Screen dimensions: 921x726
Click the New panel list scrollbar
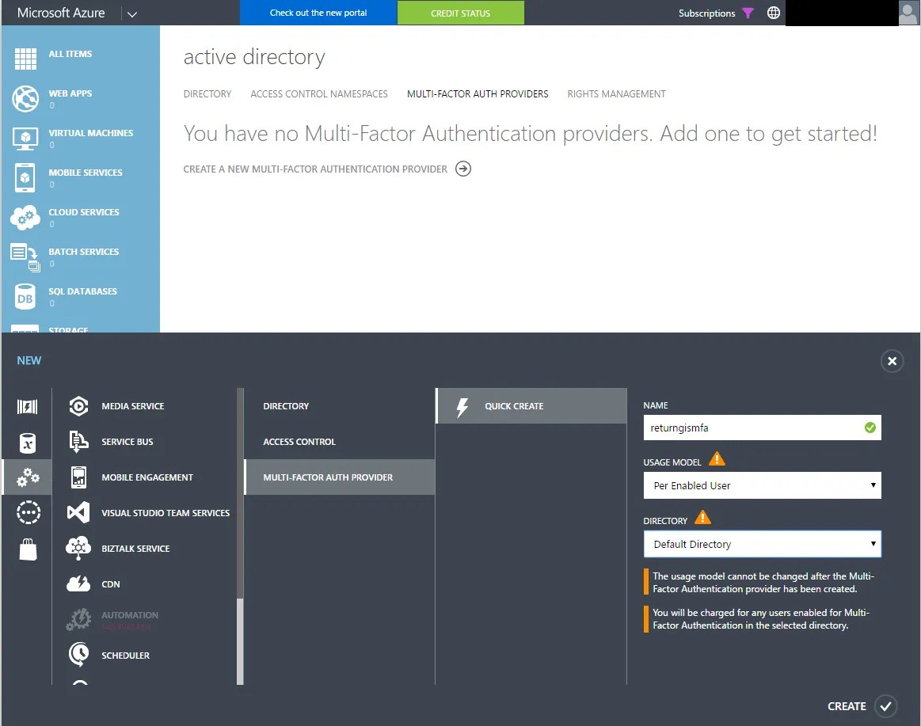pos(240,641)
